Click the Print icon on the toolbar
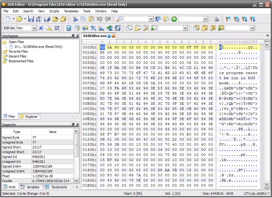The height and width of the screenshot is (198, 272). [x=216, y=19]
